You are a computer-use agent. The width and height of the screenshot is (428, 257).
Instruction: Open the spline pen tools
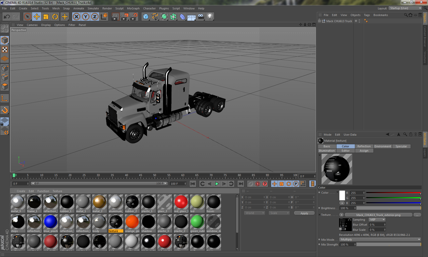coord(155,17)
